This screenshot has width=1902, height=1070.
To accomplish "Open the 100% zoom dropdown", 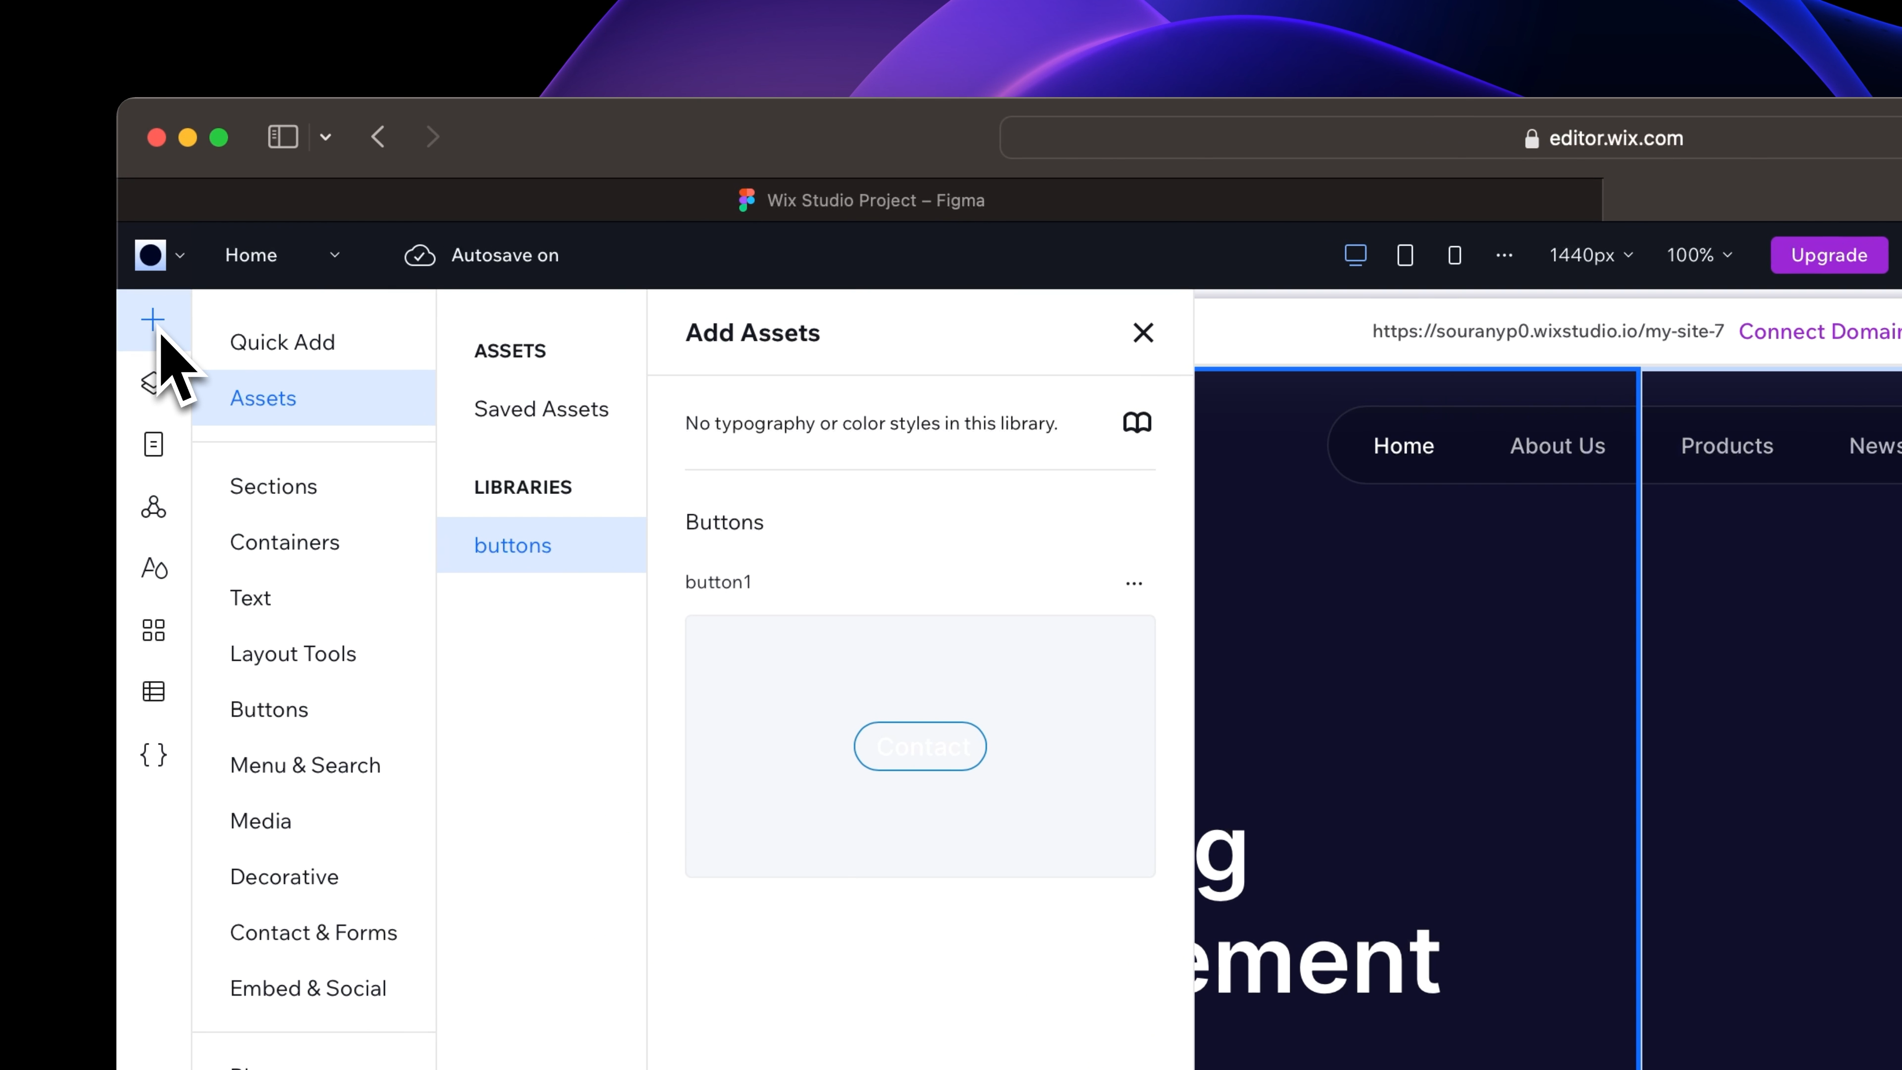I will (x=1699, y=256).
